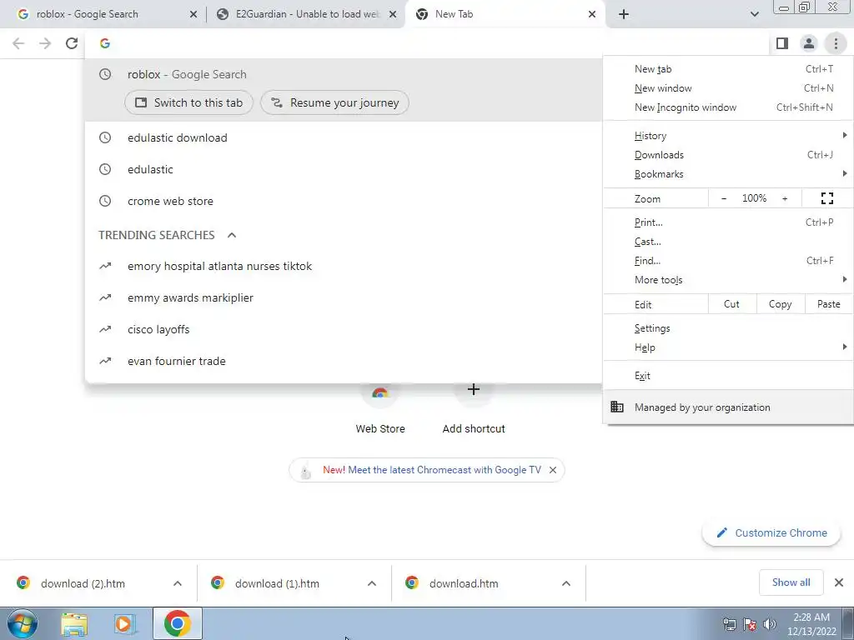Choose New window menu item
The height and width of the screenshot is (640, 854).
[x=728, y=88]
